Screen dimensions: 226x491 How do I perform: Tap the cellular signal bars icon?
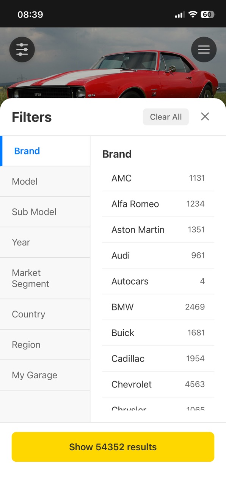(x=180, y=15)
